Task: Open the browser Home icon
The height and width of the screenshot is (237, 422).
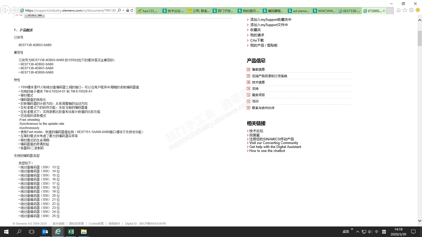Action: [398, 10]
